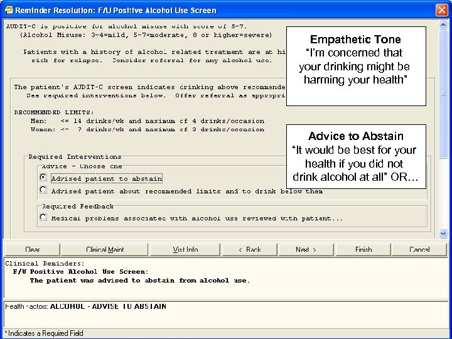
Task: Click 'RECOMMENDED LIMITS:' heading text
Action: tap(54, 112)
